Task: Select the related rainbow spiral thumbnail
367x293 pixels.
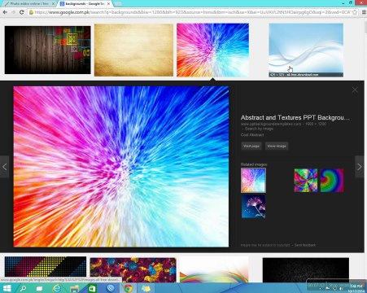Action: (332, 181)
